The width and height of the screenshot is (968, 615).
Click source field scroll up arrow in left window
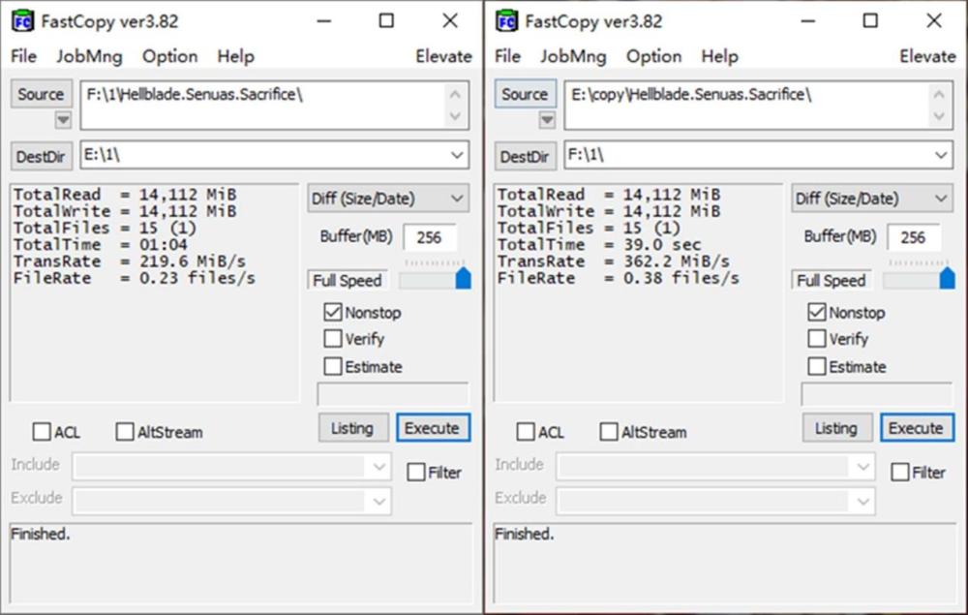[x=456, y=95]
